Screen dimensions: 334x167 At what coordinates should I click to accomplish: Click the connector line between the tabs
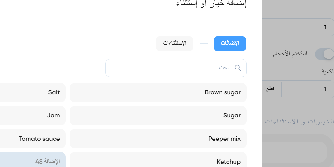(203, 44)
